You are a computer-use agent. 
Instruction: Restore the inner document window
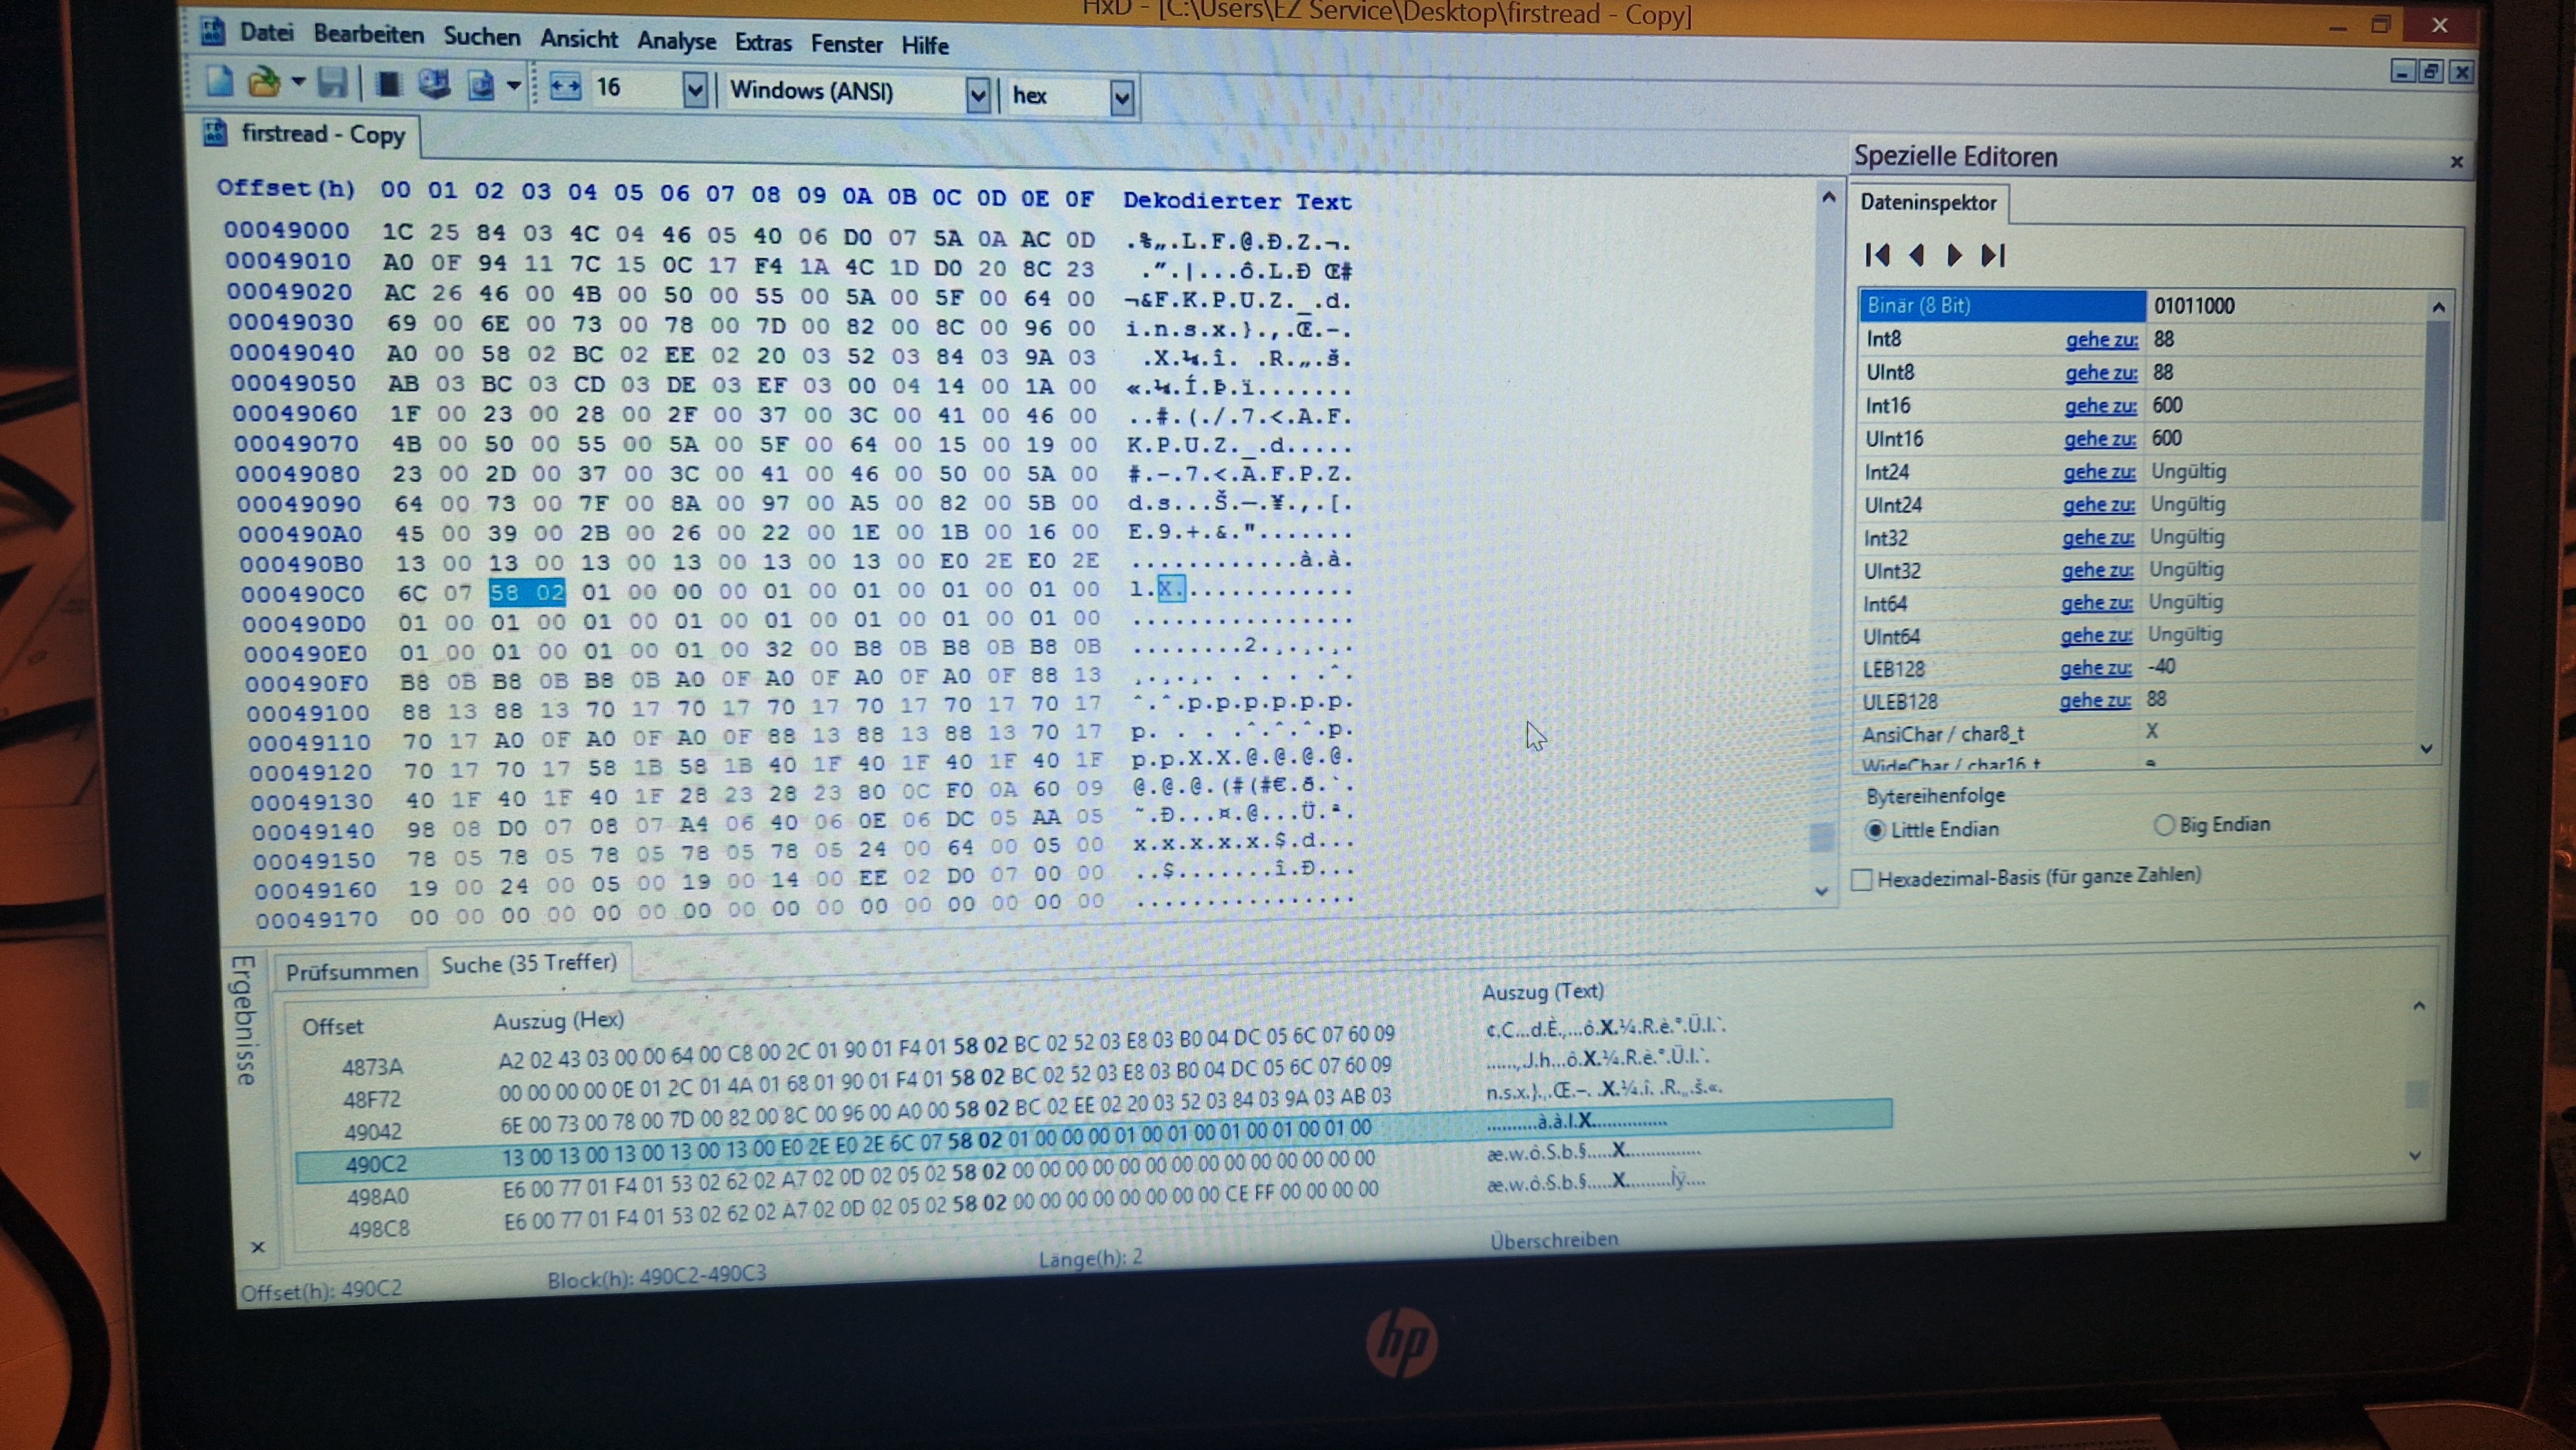click(x=2432, y=71)
